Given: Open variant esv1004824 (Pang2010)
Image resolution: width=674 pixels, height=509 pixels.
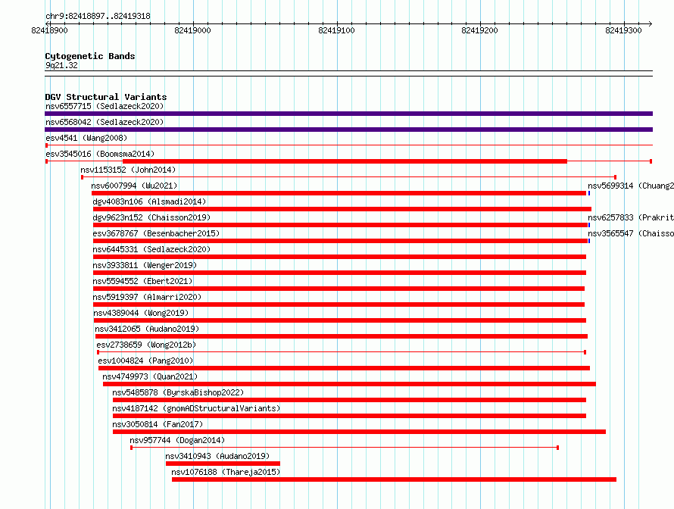Looking at the screenshot, I should [145, 361].
